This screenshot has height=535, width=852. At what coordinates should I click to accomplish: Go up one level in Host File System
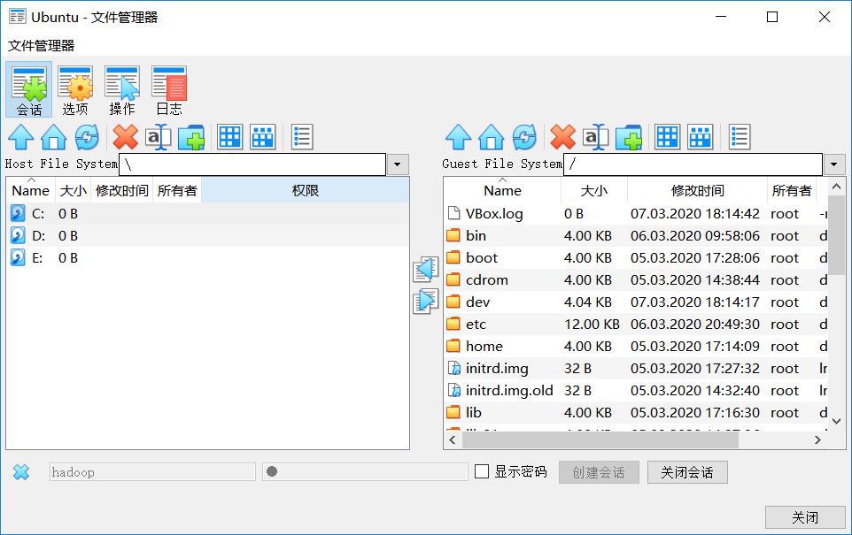click(x=20, y=137)
